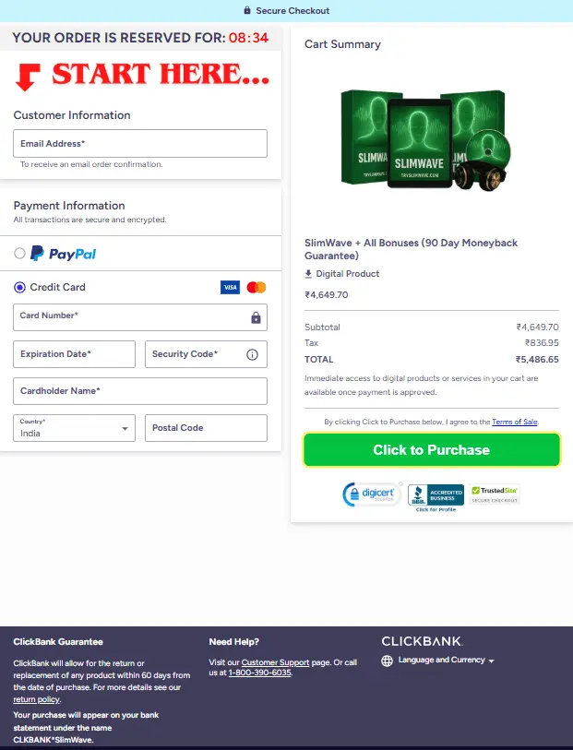The width and height of the screenshot is (573, 750).
Task: Click the card number lock icon
Action: (256, 317)
